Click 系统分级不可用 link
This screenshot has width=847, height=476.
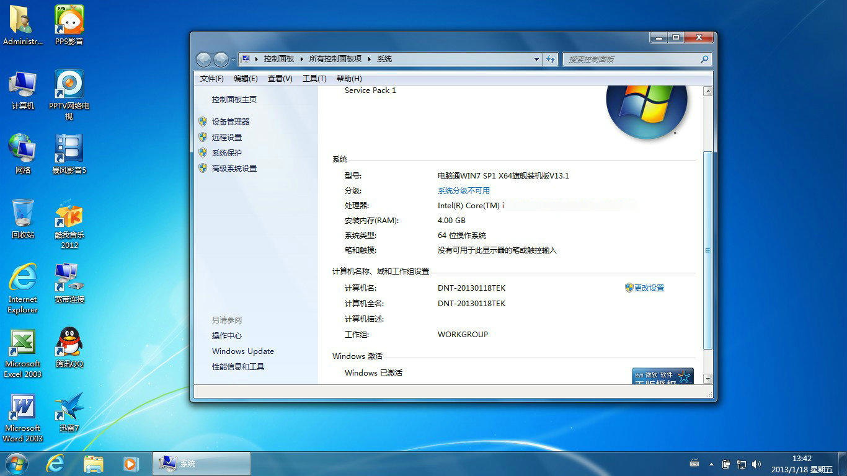pos(464,190)
